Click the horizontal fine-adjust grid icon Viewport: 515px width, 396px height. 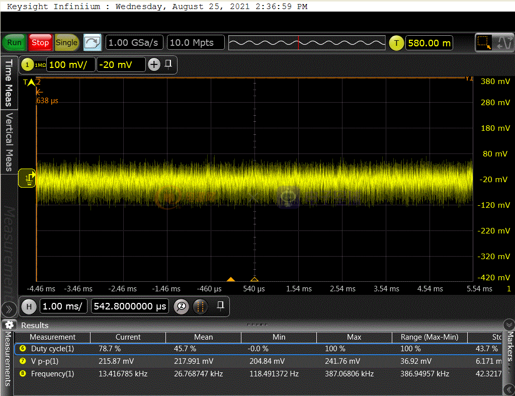coord(200,306)
